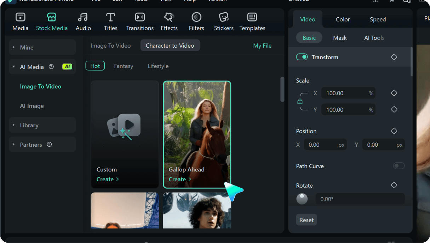Click the Transform keyframe diamond
430x243 pixels.
(x=394, y=57)
